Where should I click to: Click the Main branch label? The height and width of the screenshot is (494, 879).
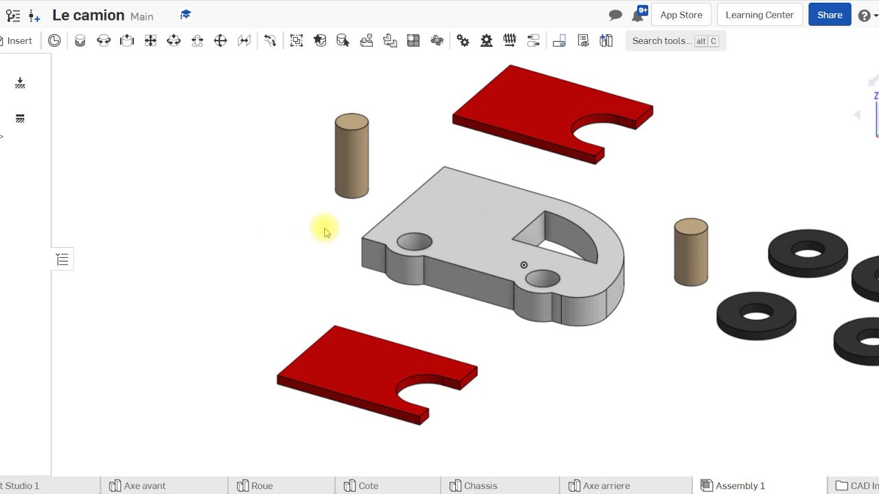tap(142, 16)
